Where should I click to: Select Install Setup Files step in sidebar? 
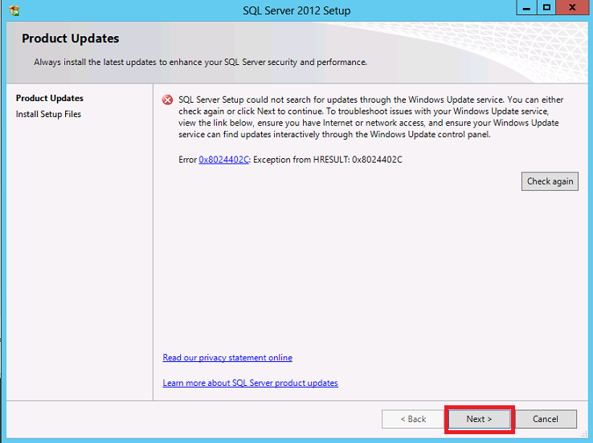click(48, 114)
